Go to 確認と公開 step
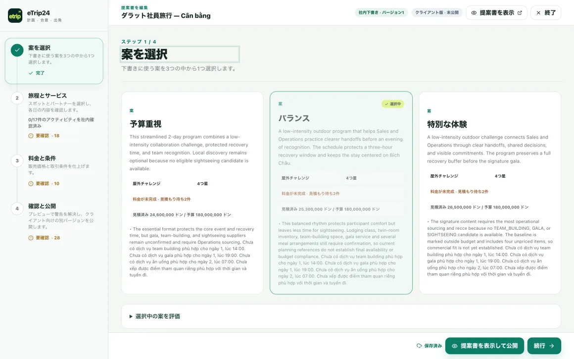 [54, 222]
